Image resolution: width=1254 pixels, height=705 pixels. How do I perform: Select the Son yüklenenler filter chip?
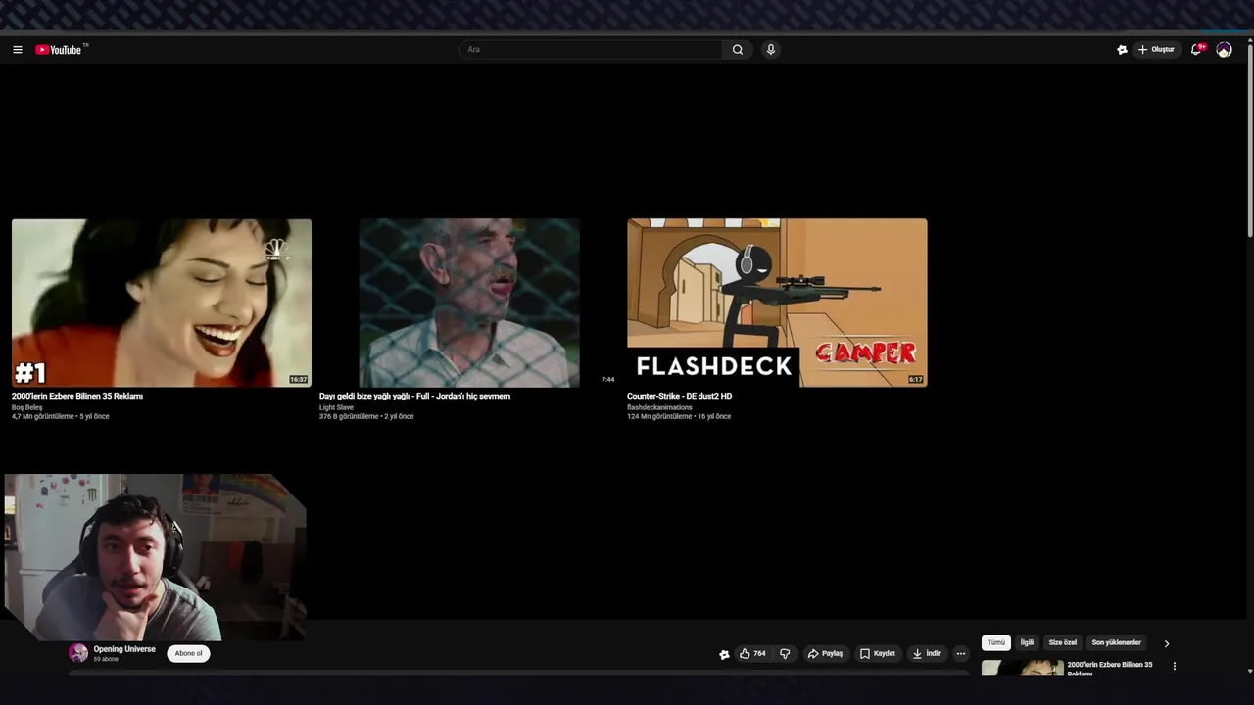point(1116,643)
